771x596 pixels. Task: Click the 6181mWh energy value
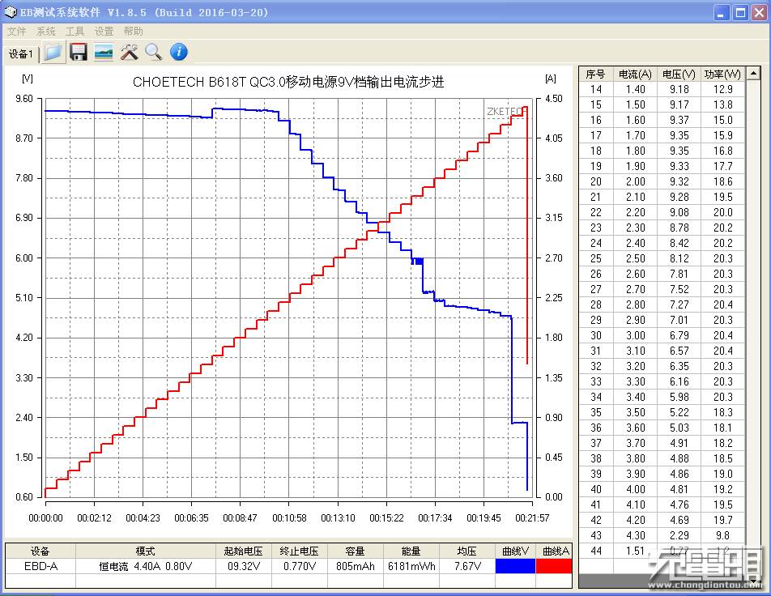(411, 567)
